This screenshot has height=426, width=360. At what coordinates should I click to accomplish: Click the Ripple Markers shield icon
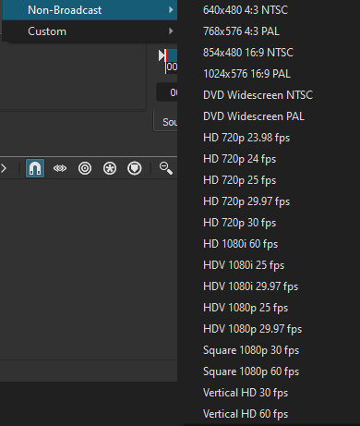(135, 168)
